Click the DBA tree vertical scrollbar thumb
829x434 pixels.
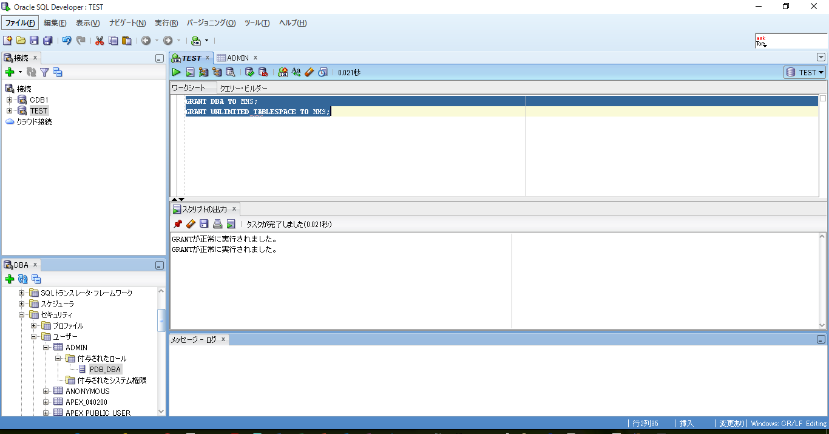161,320
